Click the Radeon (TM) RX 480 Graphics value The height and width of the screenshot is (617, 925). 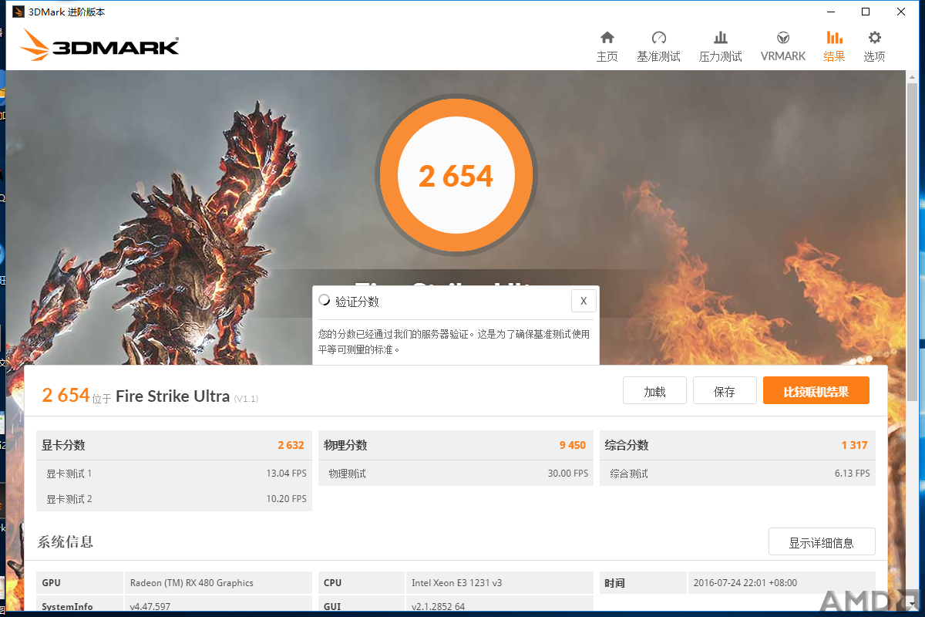coord(192,583)
